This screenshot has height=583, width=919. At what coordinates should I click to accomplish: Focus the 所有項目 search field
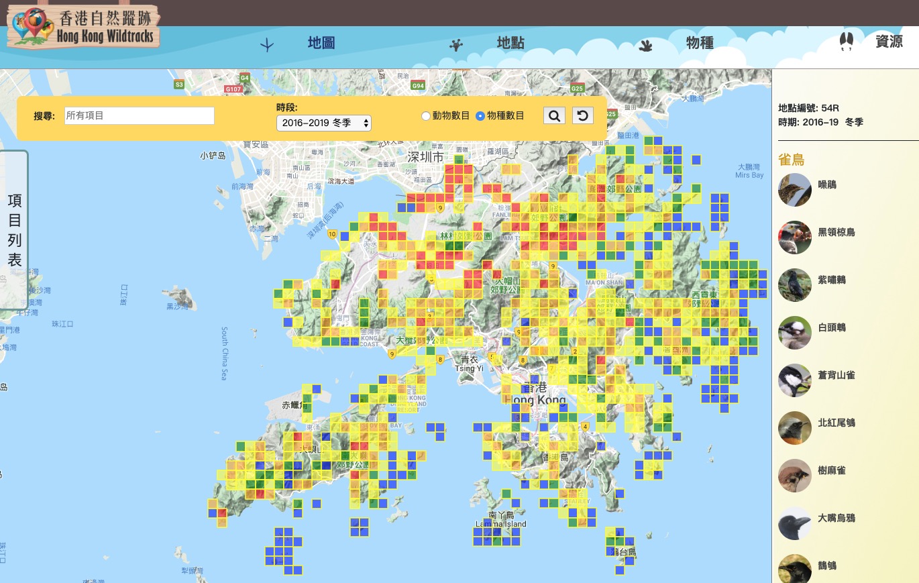pos(140,115)
